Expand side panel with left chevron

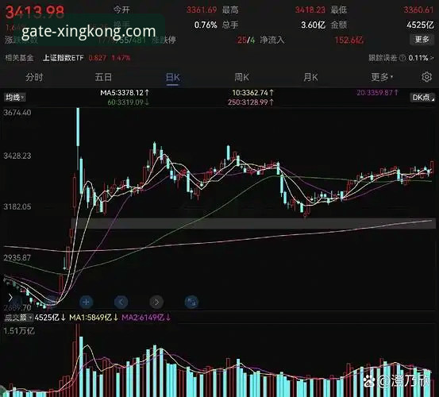click(x=10, y=298)
